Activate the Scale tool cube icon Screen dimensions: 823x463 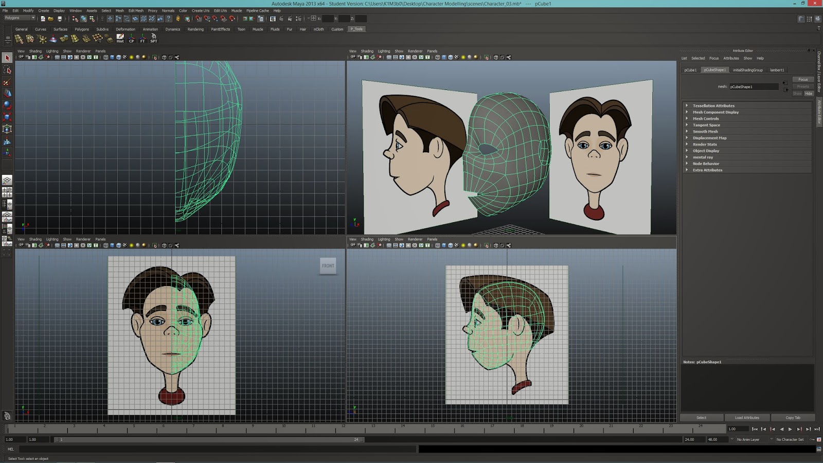click(7, 117)
